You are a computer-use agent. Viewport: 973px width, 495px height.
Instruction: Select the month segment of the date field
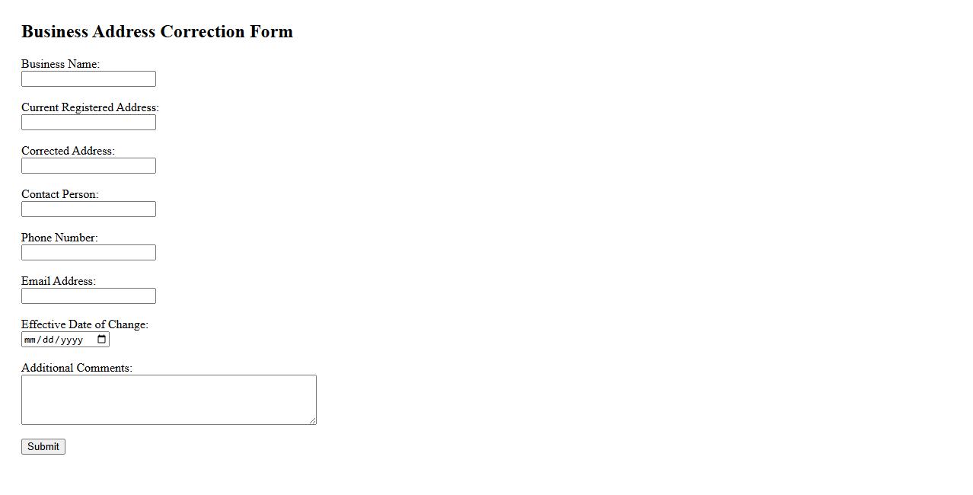coord(30,340)
